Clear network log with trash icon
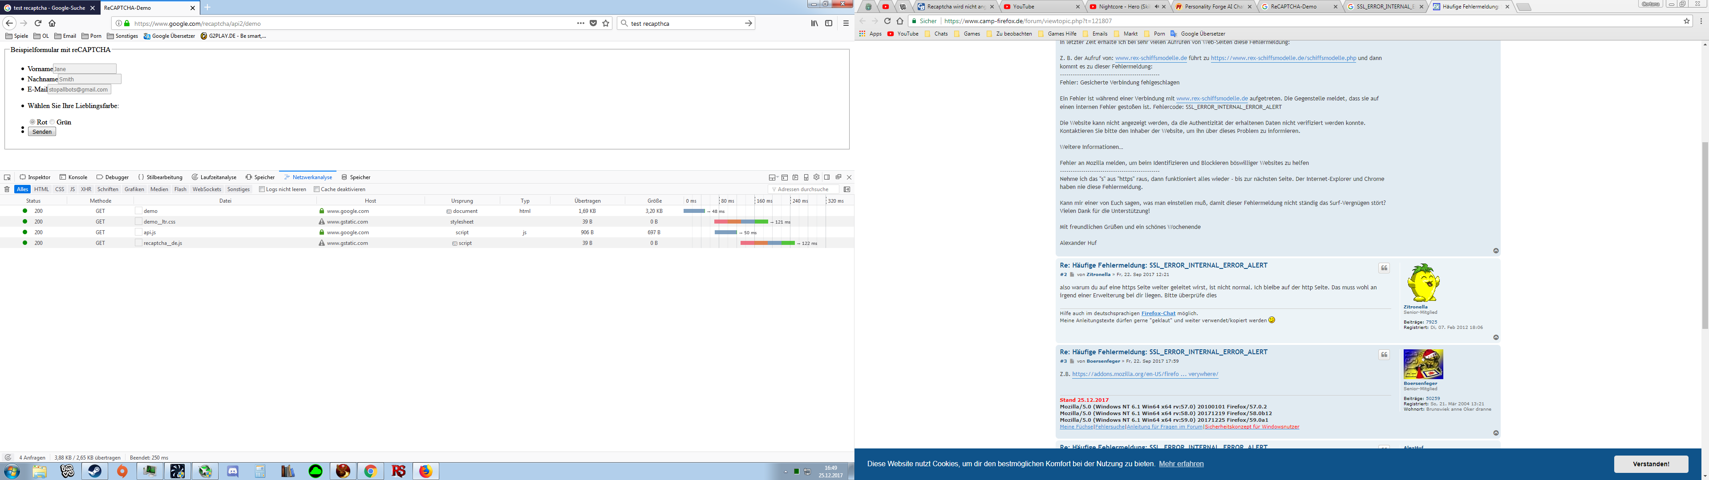This screenshot has width=1709, height=480. (x=7, y=190)
